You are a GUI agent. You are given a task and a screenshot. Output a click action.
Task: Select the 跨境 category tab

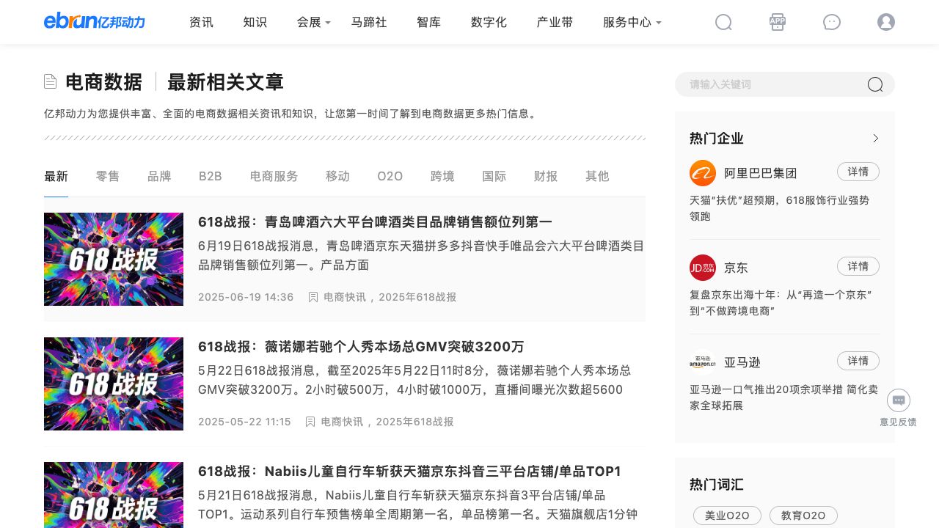pos(442,176)
